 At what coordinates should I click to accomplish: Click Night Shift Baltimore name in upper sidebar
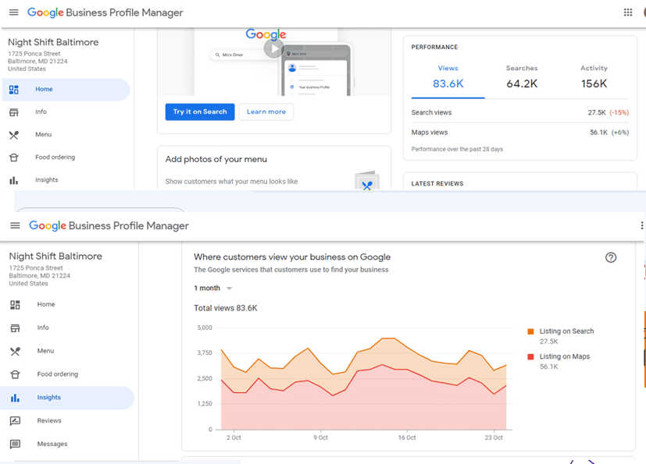point(53,42)
